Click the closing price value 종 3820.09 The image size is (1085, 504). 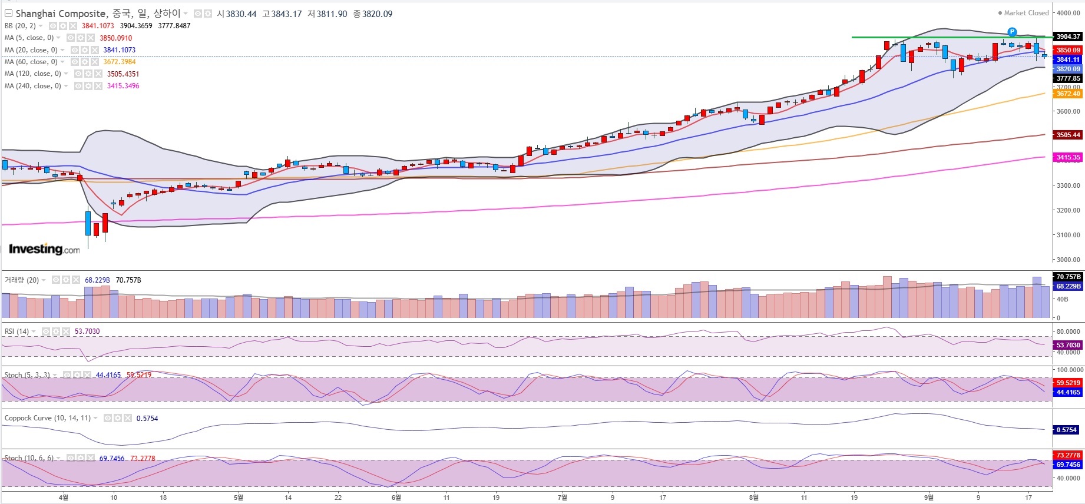tap(372, 14)
